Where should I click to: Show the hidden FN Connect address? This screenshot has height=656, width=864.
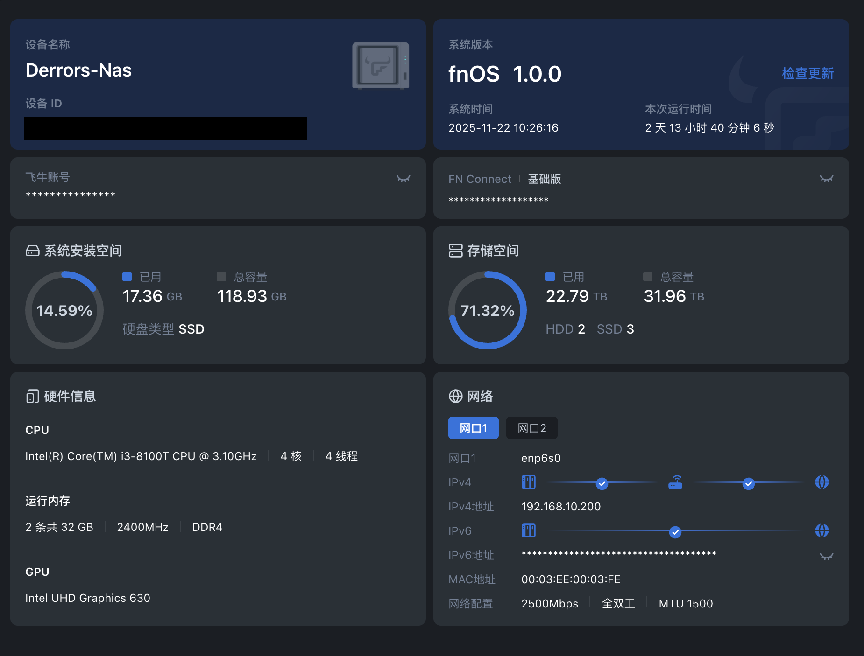coord(826,179)
